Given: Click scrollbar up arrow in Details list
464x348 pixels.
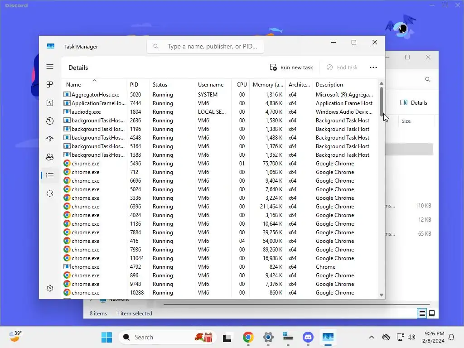Looking at the screenshot, I should pyautogui.click(x=381, y=84).
